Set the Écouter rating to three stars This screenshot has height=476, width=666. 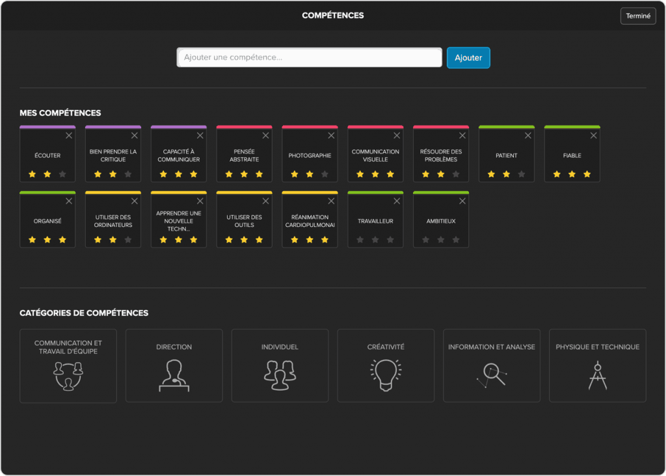[x=62, y=174]
